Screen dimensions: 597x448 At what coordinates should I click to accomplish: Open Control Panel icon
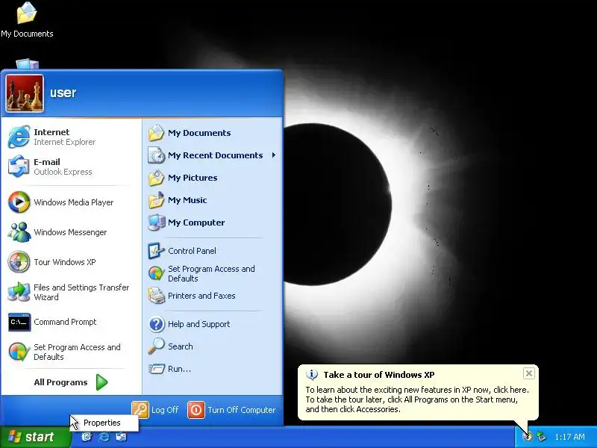click(x=156, y=251)
